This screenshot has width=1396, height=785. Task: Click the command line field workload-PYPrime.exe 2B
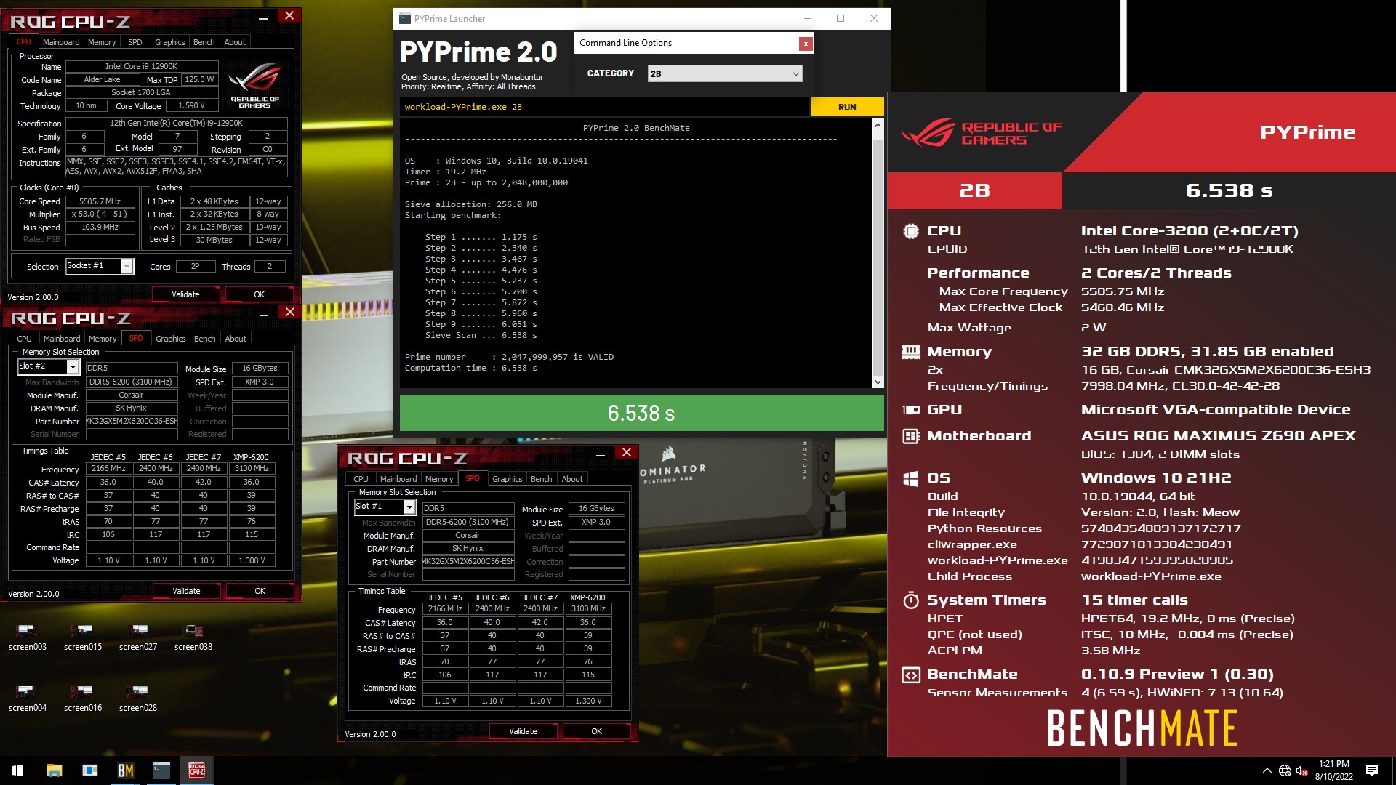[x=604, y=107]
